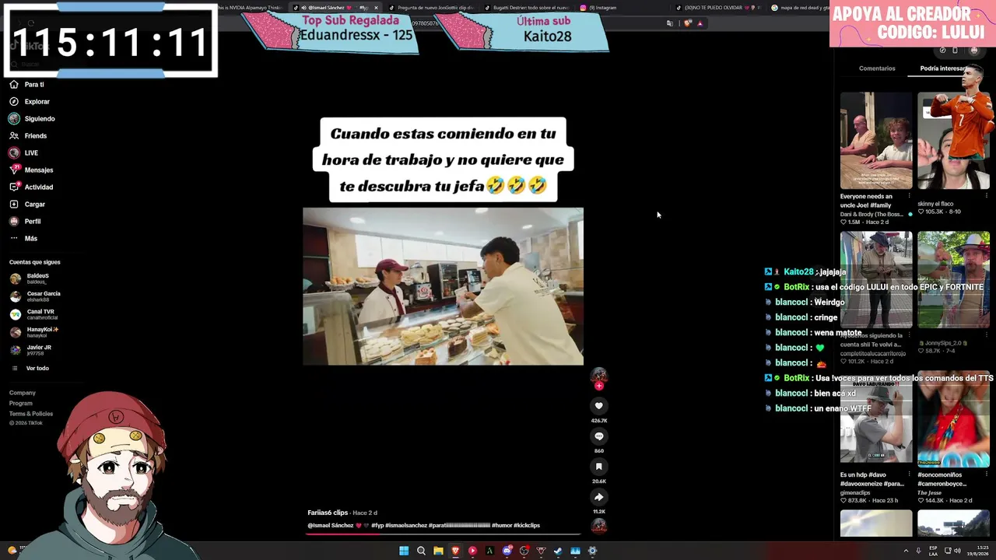Click the playing TikTok video
Image resolution: width=996 pixels, height=560 pixels.
click(443, 286)
